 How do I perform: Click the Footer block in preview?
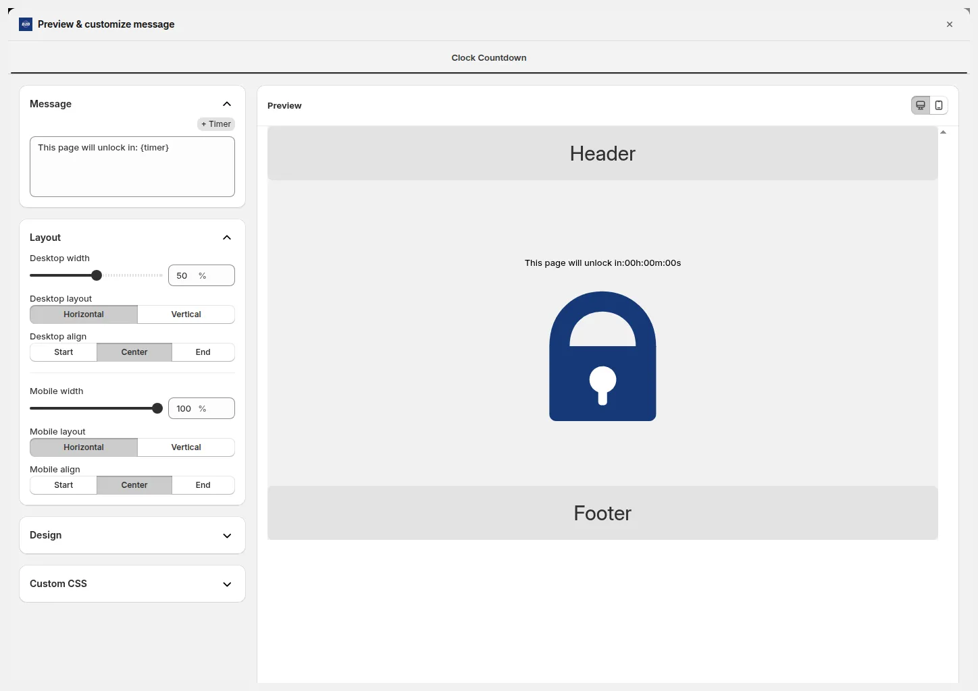point(602,513)
